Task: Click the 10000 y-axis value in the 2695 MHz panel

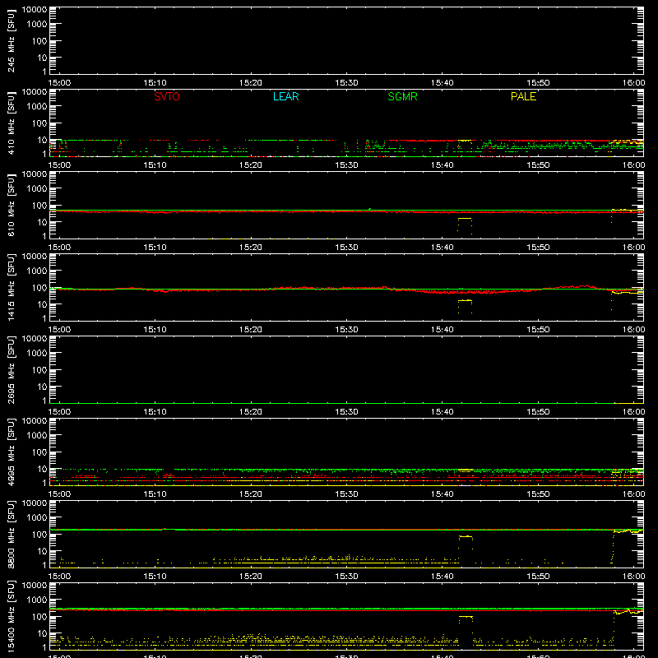Action: coord(35,339)
